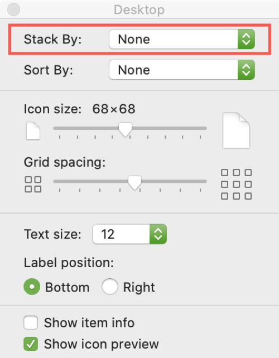This screenshot has height=358, width=279.
Task: Open the Sort By dropdown showing None
Action: (x=182, y=70)
